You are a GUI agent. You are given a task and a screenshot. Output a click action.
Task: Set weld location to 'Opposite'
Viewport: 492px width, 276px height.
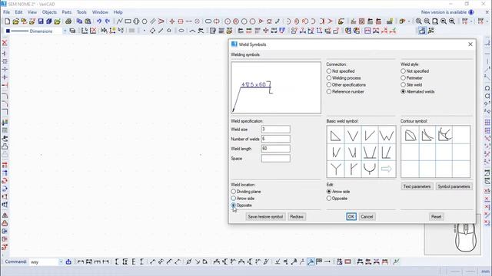(x=234, y=205)
